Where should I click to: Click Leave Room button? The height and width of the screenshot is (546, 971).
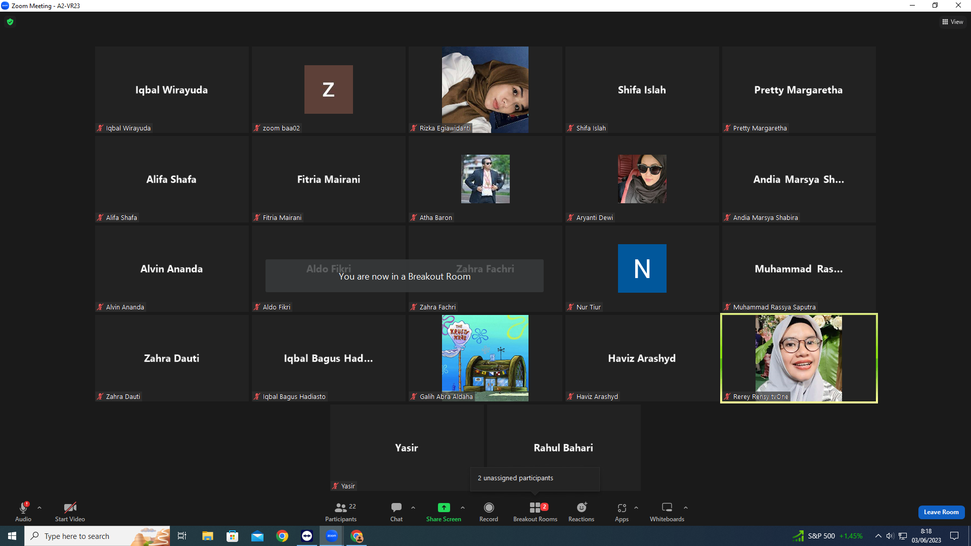pyautogui.click(x=941, y=512)
